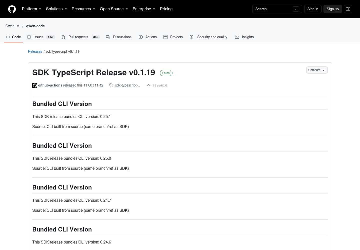This screenshot has height=250, width=360.
Task: Open commit 73ee616
Action: click(x=160, y=85)
